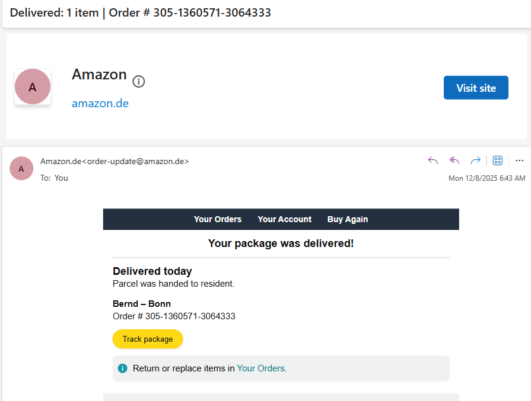Click the large Amazon avatar circle
The width and height of the screenshot is (531, 401).
click(33, 86)
